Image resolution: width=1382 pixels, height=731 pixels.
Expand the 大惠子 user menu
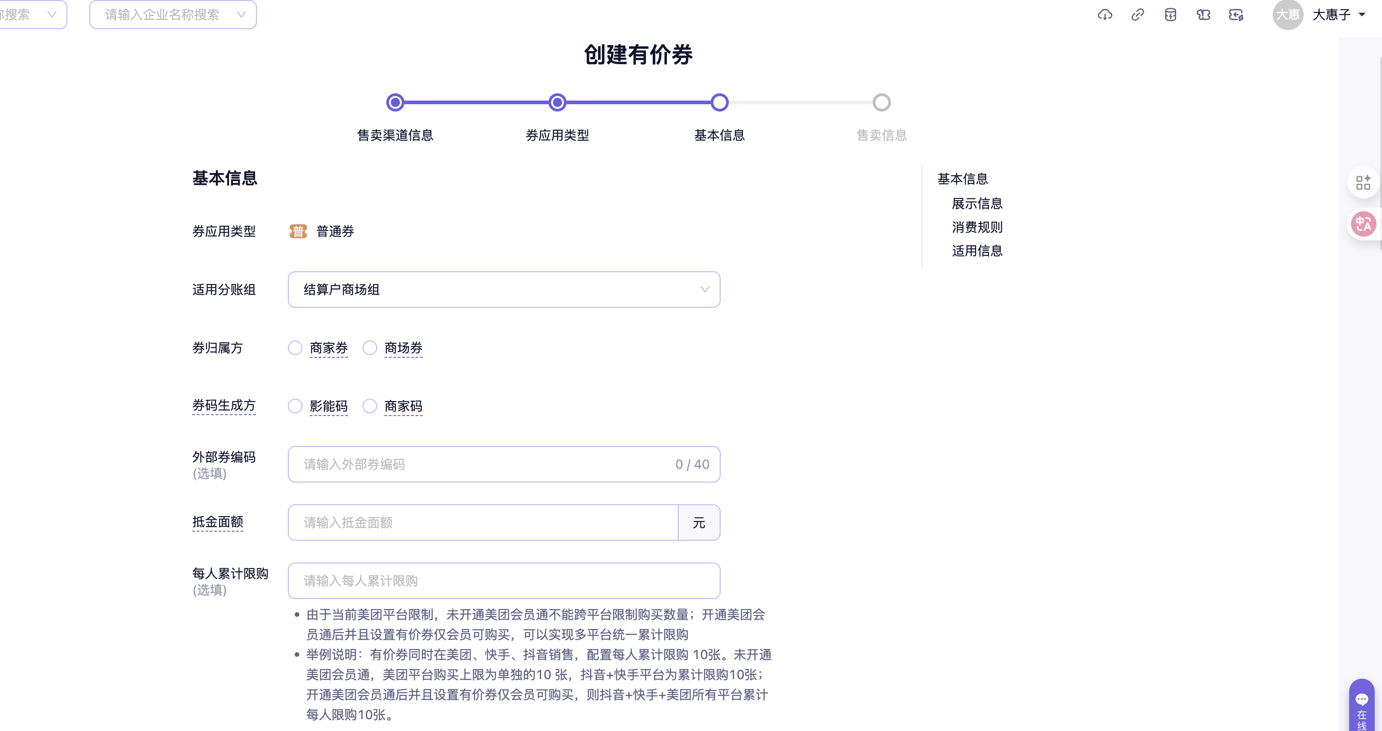click(1338, 15)
